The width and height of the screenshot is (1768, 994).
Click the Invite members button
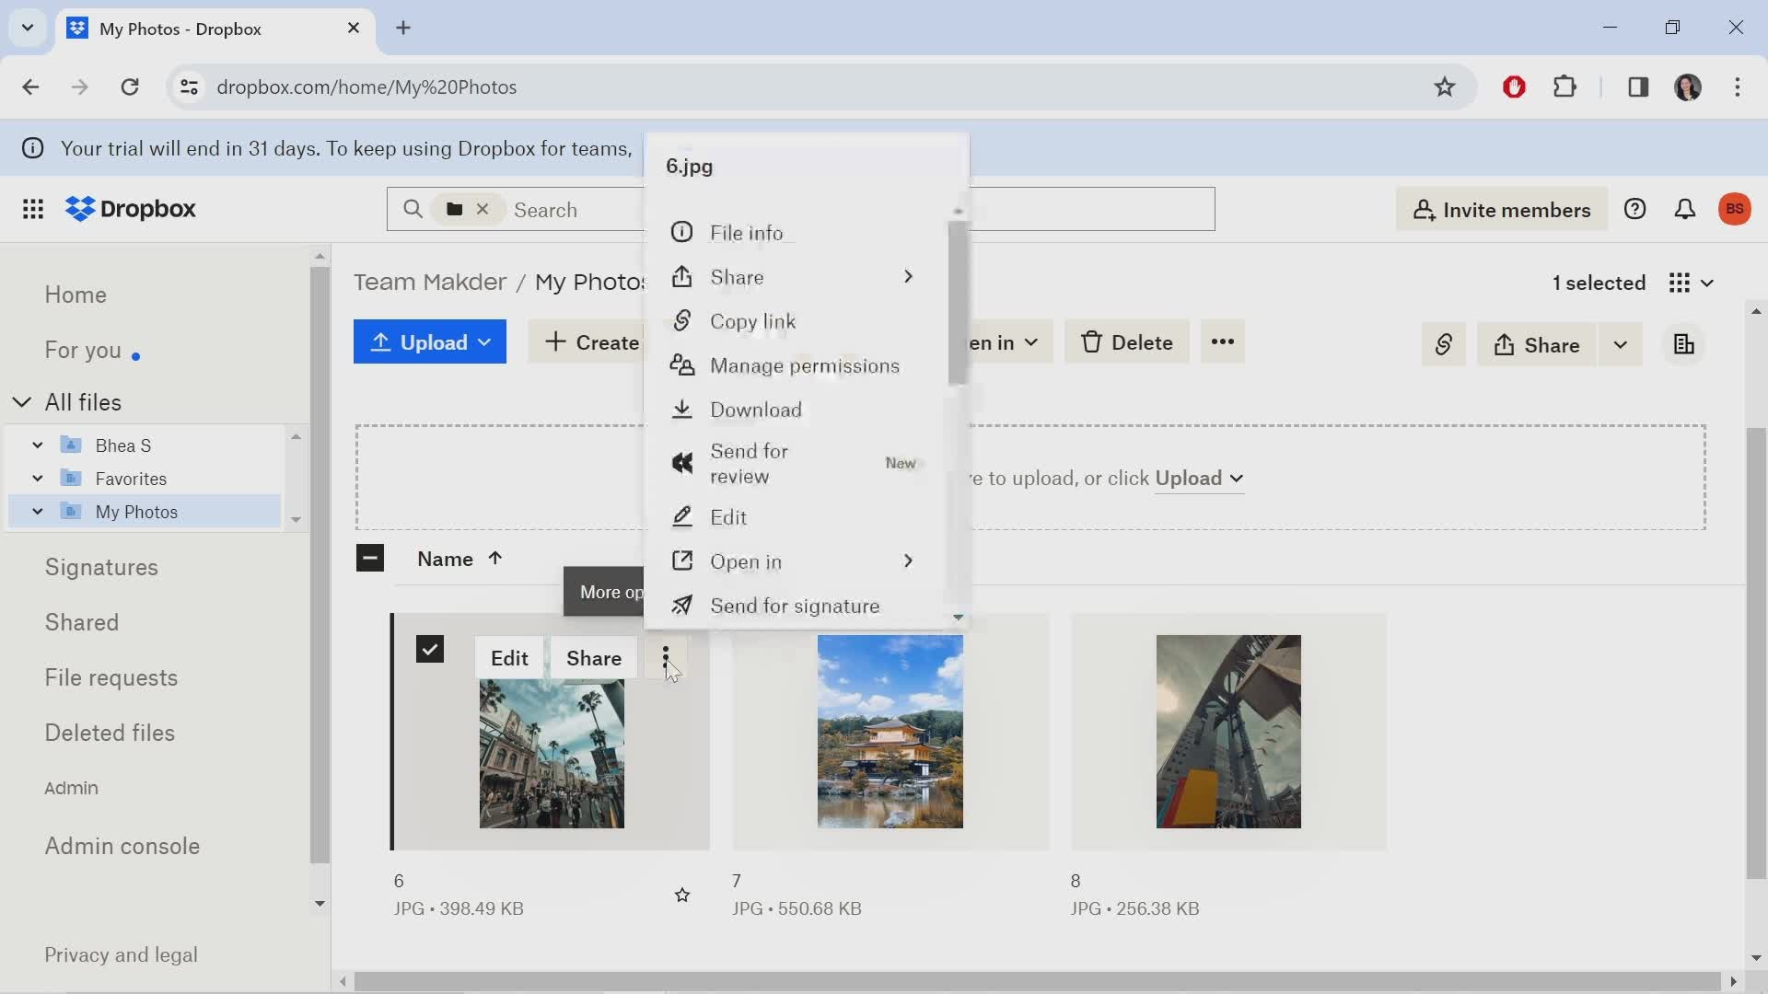(1502, 210)
